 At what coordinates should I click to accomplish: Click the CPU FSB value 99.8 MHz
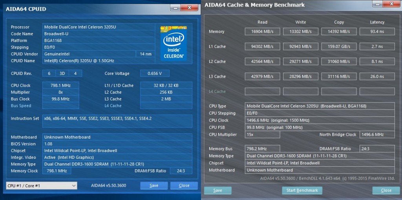pos(320,127)
